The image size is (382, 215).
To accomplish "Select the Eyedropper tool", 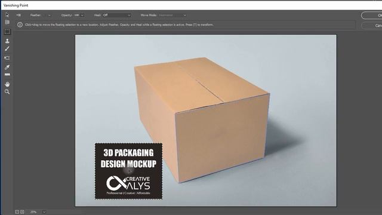I will tap(7, 67).
